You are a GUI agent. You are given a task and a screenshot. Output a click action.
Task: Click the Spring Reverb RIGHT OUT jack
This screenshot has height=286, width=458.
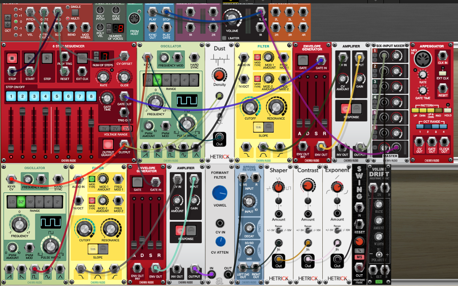tap(256, 267)
